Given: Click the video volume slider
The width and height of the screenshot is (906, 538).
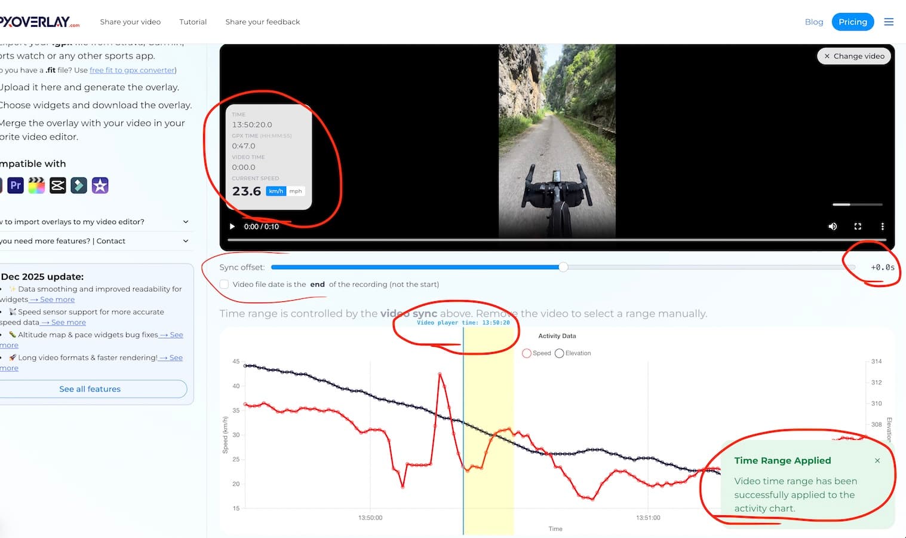Looking at the screenshot, I should pyautogui.click(x=858, y=204).
